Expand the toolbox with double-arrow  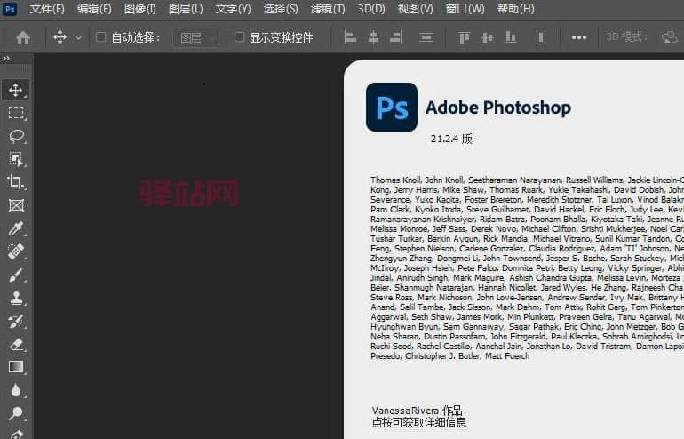coord(6,58)
